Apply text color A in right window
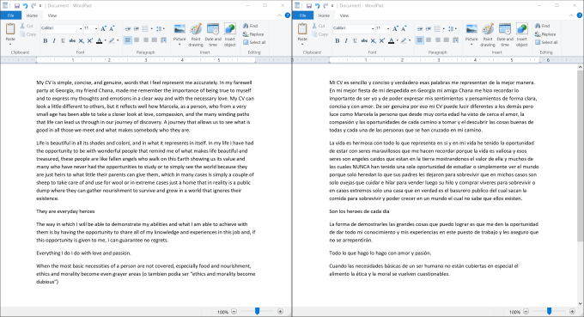The width and height of the screenshot is (584, 317). point(391,40)
